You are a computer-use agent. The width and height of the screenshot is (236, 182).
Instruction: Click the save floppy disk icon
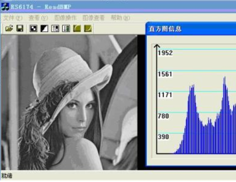[x=20, y=28]
